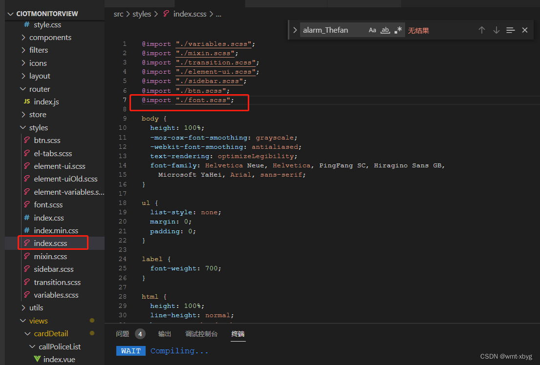Open element-ui.scss file icon
540x365 pixels.
pos(27,166)
